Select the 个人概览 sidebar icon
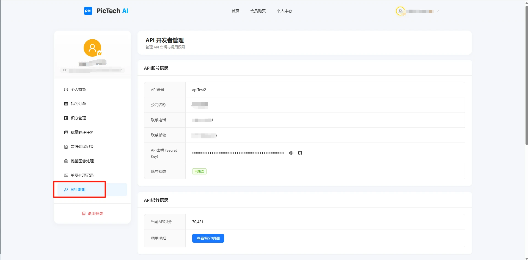The image size is (528, 260). [x=65, y=89]
